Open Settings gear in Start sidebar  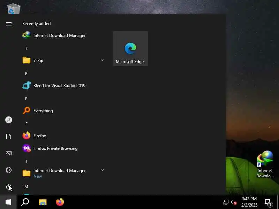8,170
